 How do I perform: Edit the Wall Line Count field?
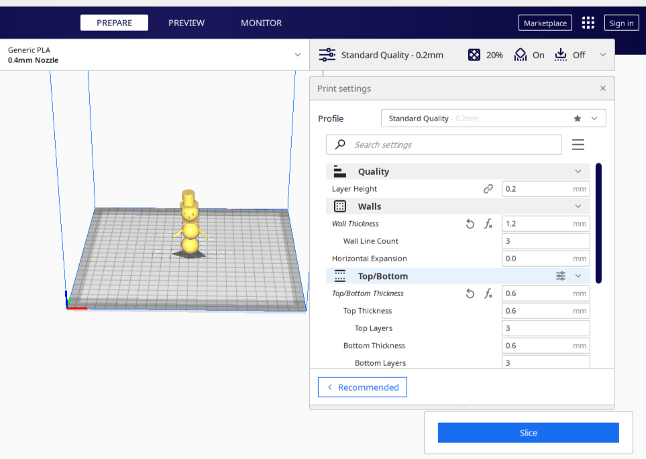(545, 241)
